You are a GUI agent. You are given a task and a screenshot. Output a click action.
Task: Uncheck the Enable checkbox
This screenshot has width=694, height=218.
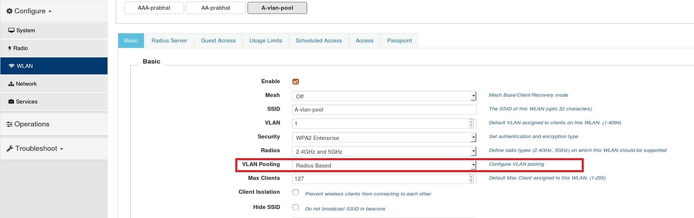click(296, 81)
